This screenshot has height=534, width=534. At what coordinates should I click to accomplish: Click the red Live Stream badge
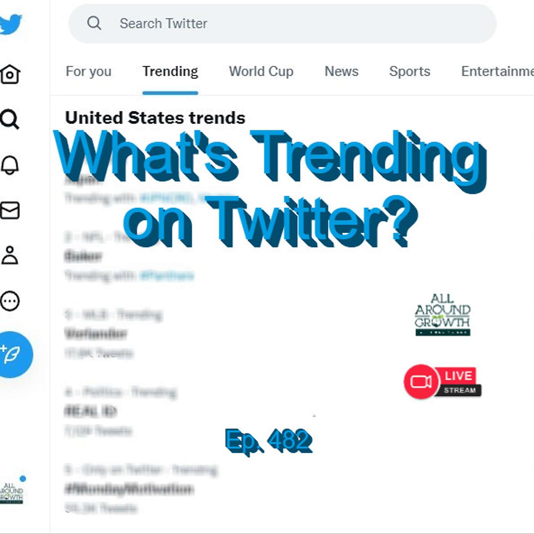tap(442, 381)
